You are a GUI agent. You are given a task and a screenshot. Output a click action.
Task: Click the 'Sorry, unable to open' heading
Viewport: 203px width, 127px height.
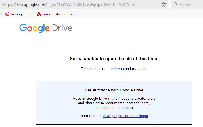pos(114,59)
